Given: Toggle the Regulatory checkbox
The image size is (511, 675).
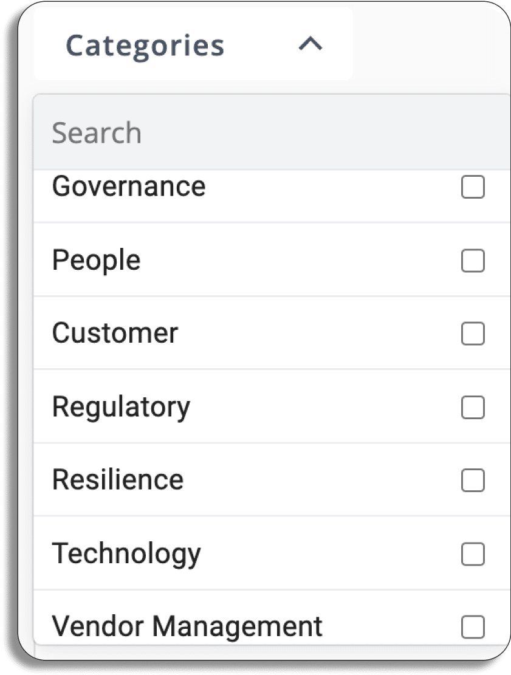Looking at the screenshot, I should 473,407.
